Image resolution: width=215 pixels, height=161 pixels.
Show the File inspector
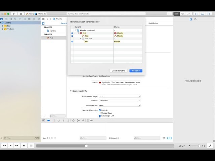[191, 19]
